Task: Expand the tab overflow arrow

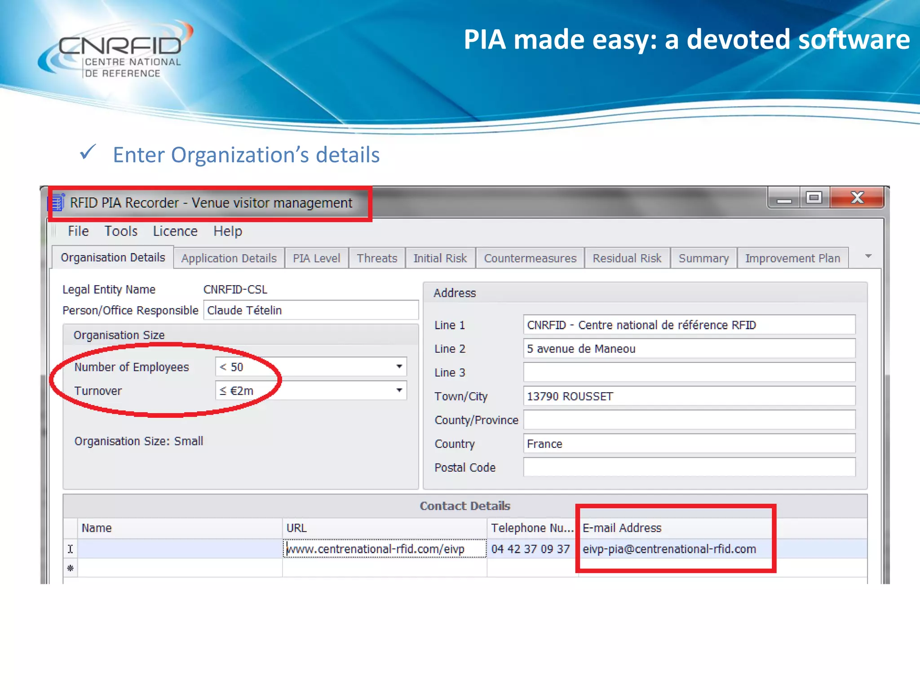Action: pos(868,256)
